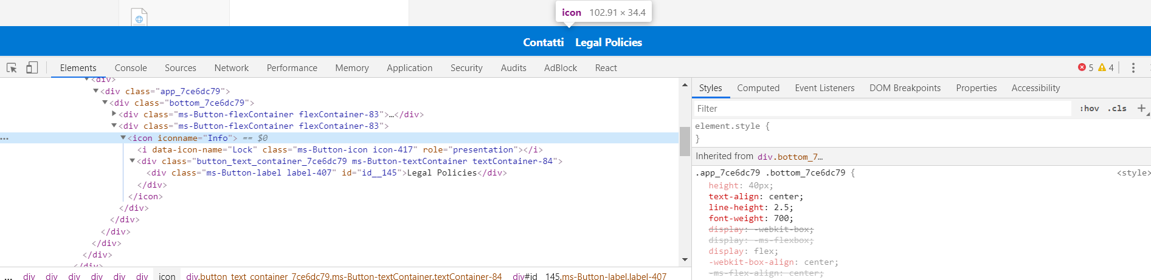Click the ellipsis beside the selected icon row
This screenshot has width=1151, height=280.
tap(5, 138)
